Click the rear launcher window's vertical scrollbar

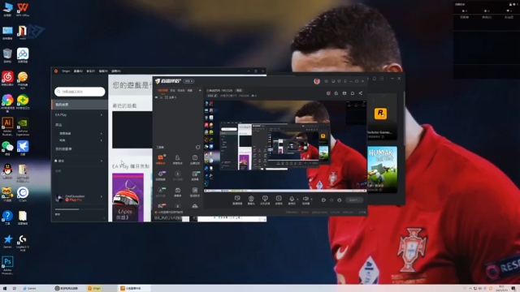click(404, 118)
